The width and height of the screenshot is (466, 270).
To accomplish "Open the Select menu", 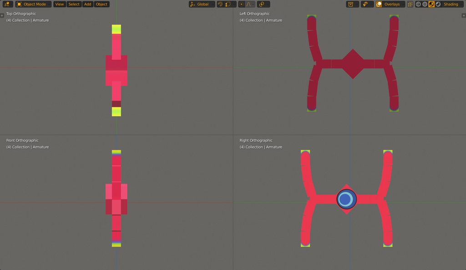I will [74, 4].
